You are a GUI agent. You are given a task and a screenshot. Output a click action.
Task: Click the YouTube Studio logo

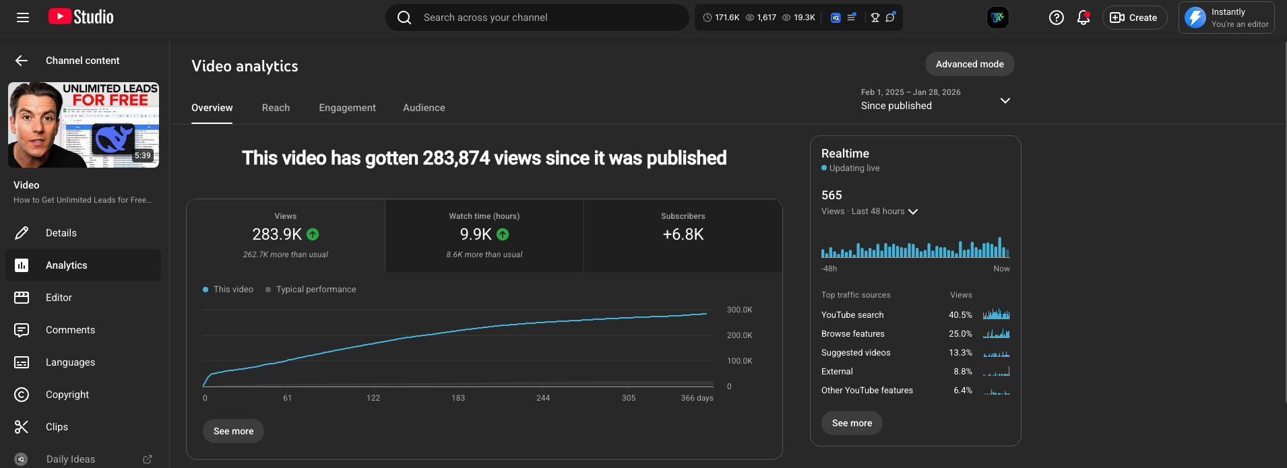[x=81, y=17]
